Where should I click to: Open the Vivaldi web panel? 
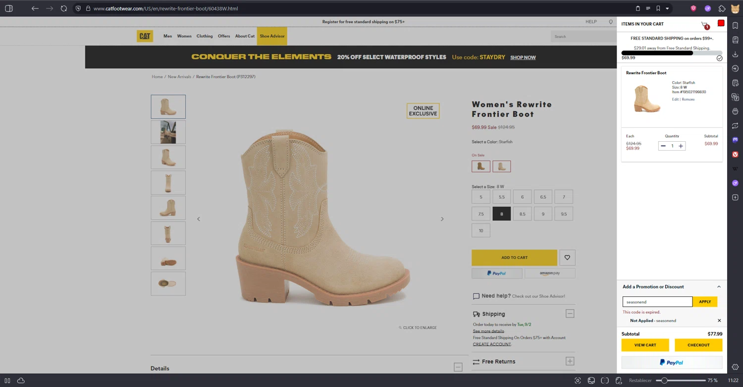pyautogui.click(x=736, y=155)
